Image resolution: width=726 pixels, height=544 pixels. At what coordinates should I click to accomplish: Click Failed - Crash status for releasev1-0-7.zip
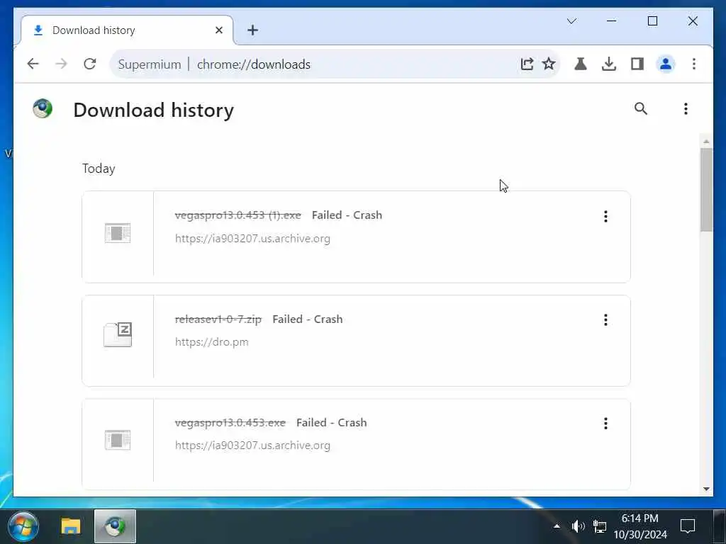308,319
